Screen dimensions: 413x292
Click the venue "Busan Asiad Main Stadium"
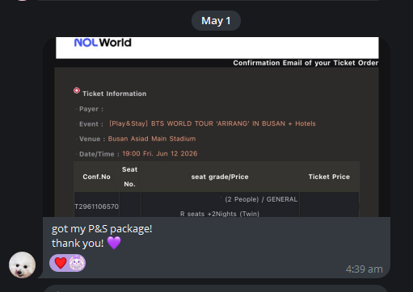(x=152, y=139)
